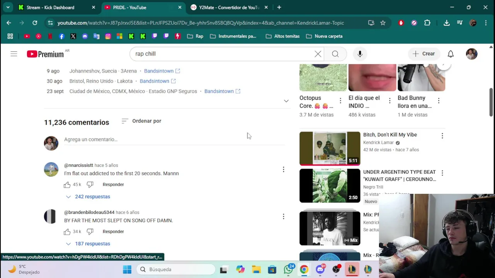Viewport: 495px width, 278px height.
Task: Expand the concert dates list chevron
Action: [x=286, y=101]
